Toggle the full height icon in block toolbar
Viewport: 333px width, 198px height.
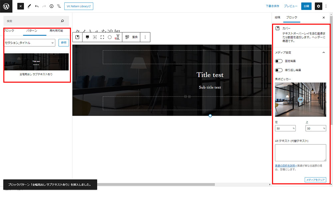coord(102,37)
